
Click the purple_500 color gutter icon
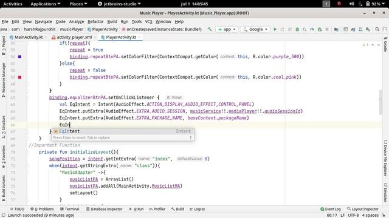point(19,56)
